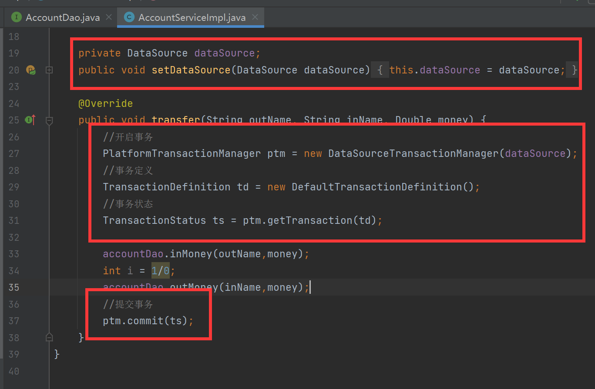
Task: Click the 'private' keyword on line 19
Action: pyautogui.click(x=100, y=53)
